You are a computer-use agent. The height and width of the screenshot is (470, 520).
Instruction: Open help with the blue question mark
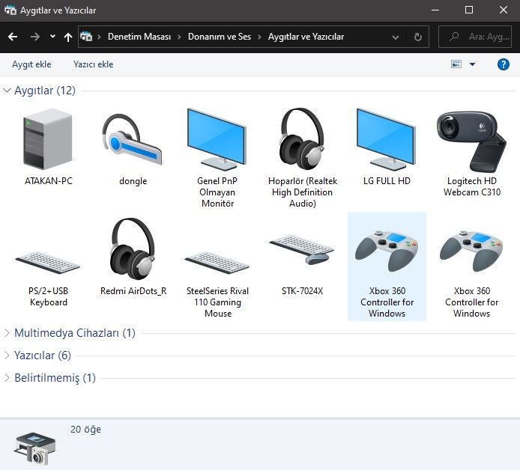point(503,64)
